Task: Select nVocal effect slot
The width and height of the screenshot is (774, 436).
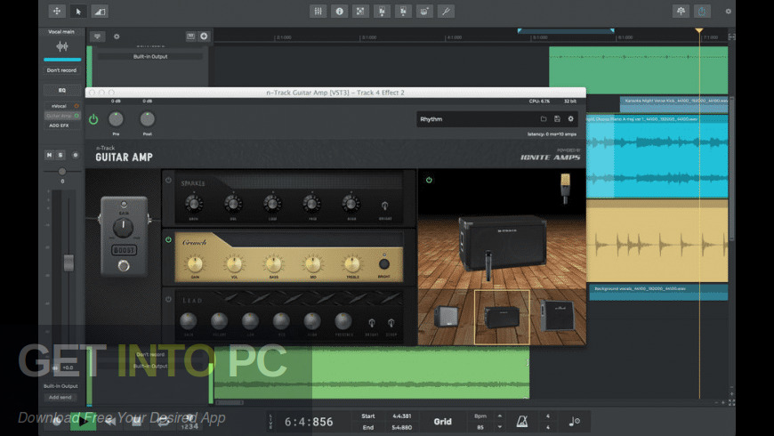Action: coord(61,106)
